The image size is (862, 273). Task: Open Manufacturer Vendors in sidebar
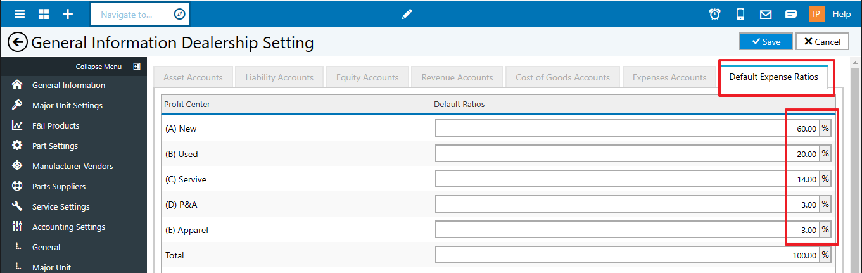73,166
